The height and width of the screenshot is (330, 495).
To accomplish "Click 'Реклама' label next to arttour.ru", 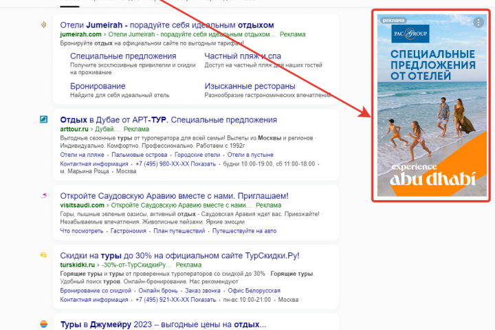I will [136, 129].
